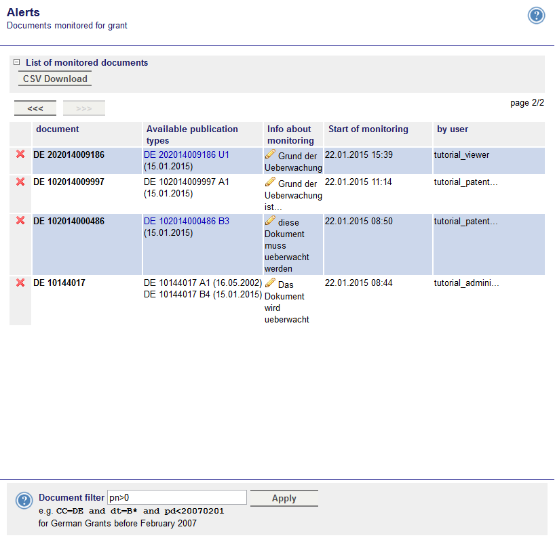Click the 'Alerts' page heading
Image resolution: width=555 pixels, height=542 pixels.
(x=23, y=12)
